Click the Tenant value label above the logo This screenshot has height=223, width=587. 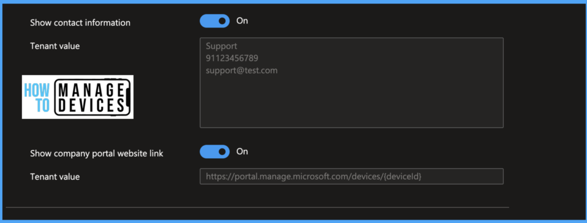click(x=54, y=46)
